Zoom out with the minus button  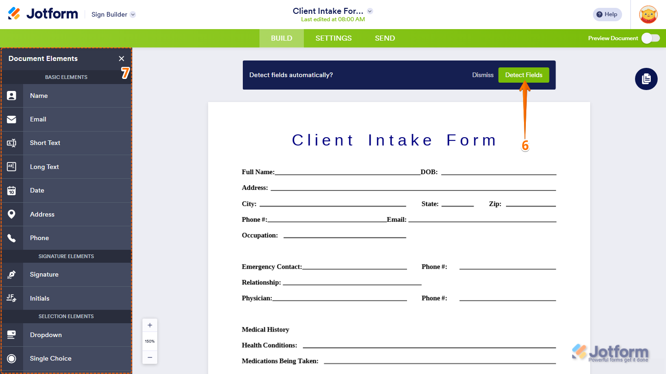(x=150, y=357)
